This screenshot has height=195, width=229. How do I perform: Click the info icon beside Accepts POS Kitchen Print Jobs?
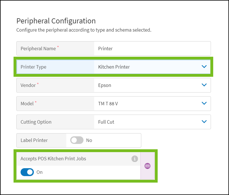[x=135, y=159]
